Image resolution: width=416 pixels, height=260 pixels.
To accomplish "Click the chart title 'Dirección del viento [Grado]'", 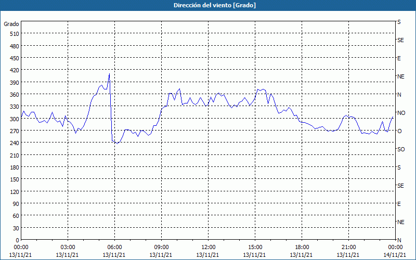I will [x=215, y=5].
